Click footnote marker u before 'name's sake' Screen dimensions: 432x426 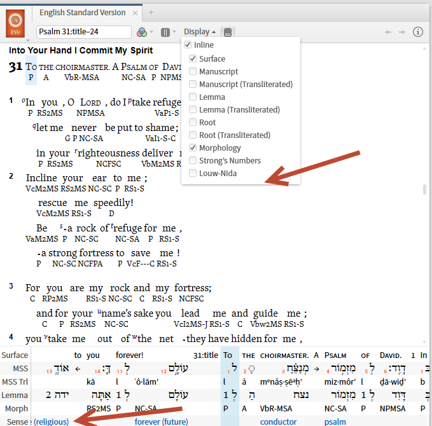99,312
